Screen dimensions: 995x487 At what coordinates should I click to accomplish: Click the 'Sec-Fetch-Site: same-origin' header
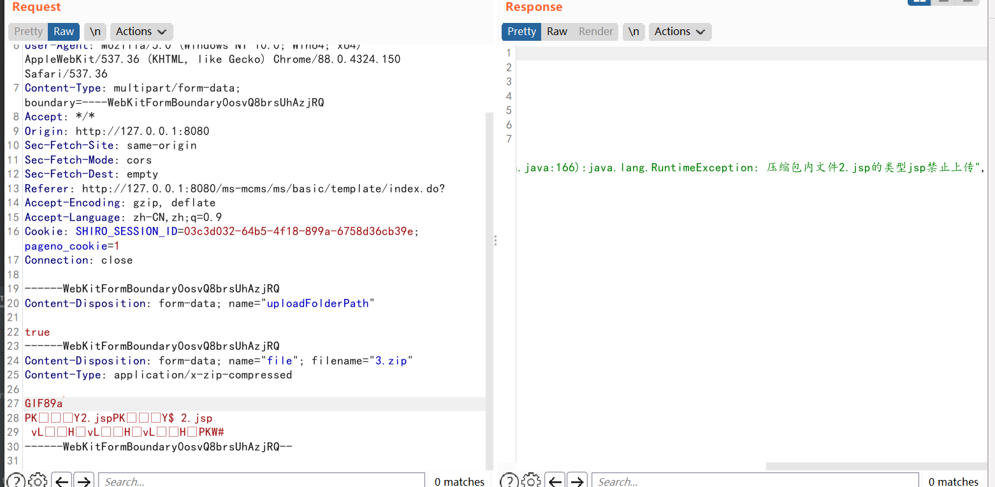[111, 145]
